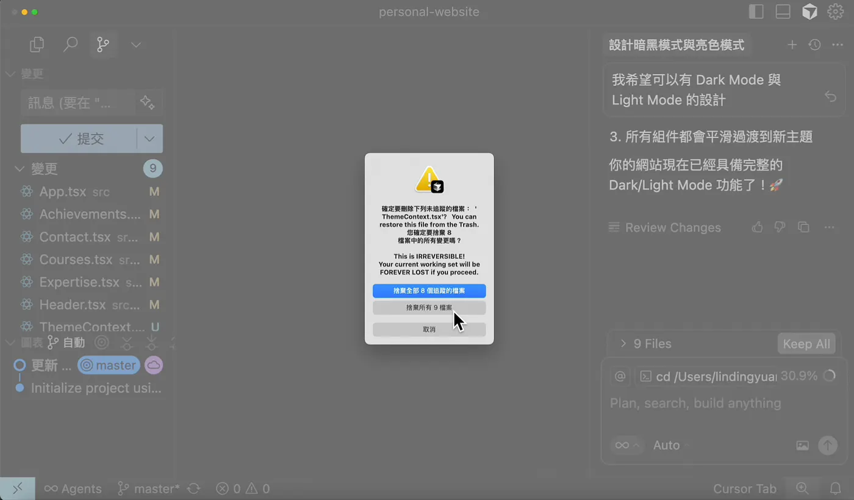Attach an image with picture icon
The image size is (854, 500).
(x=802, y=446)
